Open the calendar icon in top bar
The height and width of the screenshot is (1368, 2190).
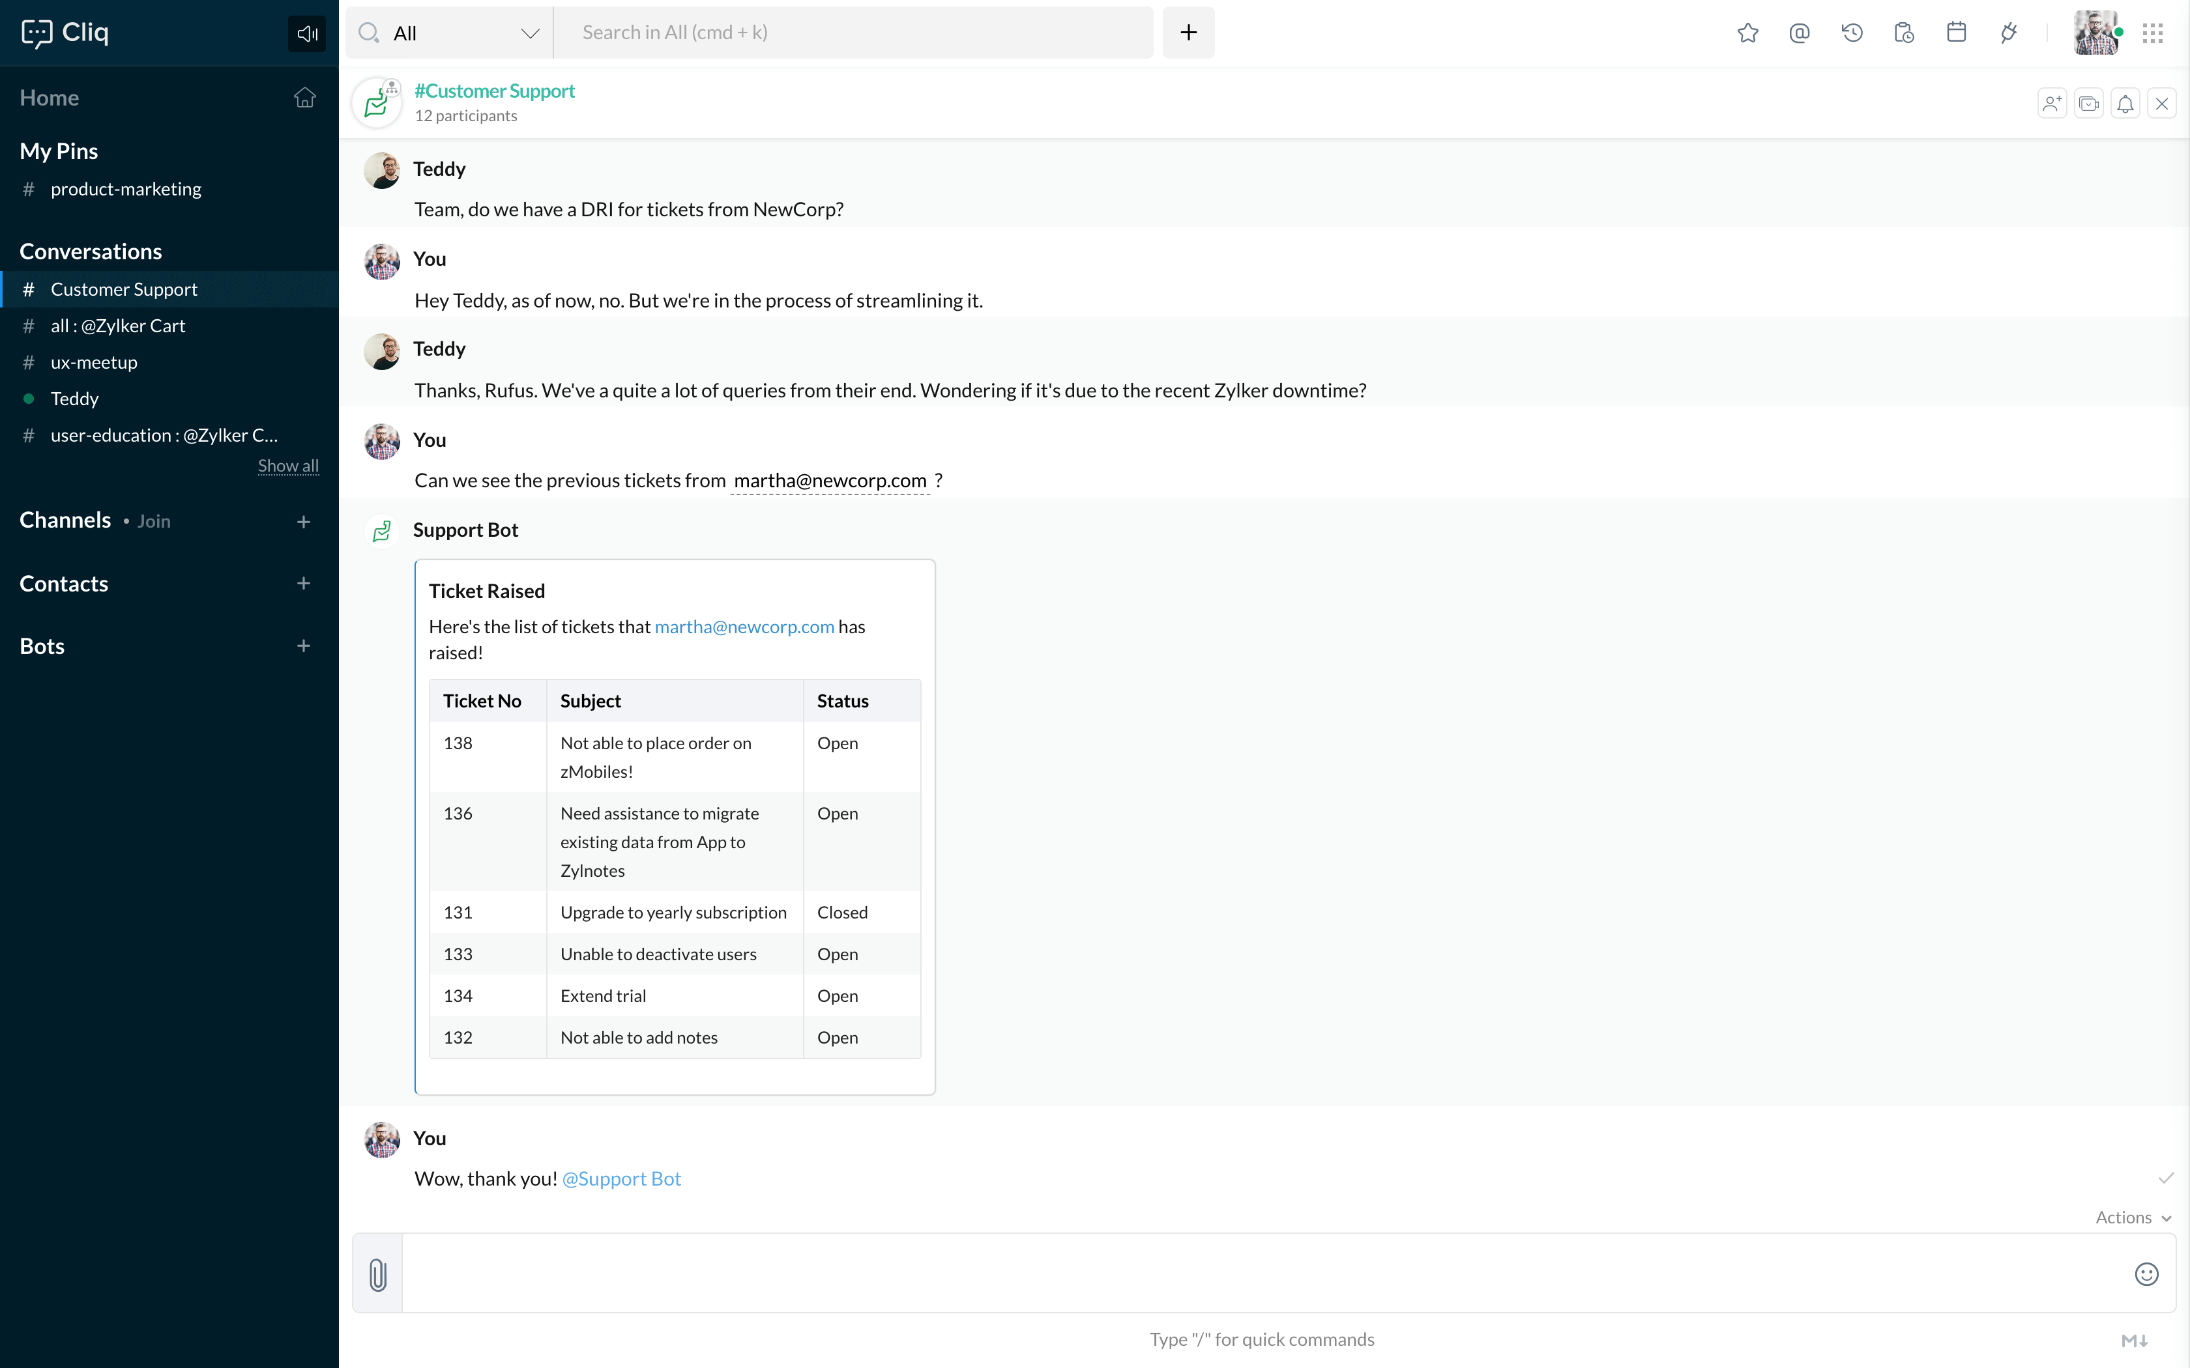click(1955, 33)
